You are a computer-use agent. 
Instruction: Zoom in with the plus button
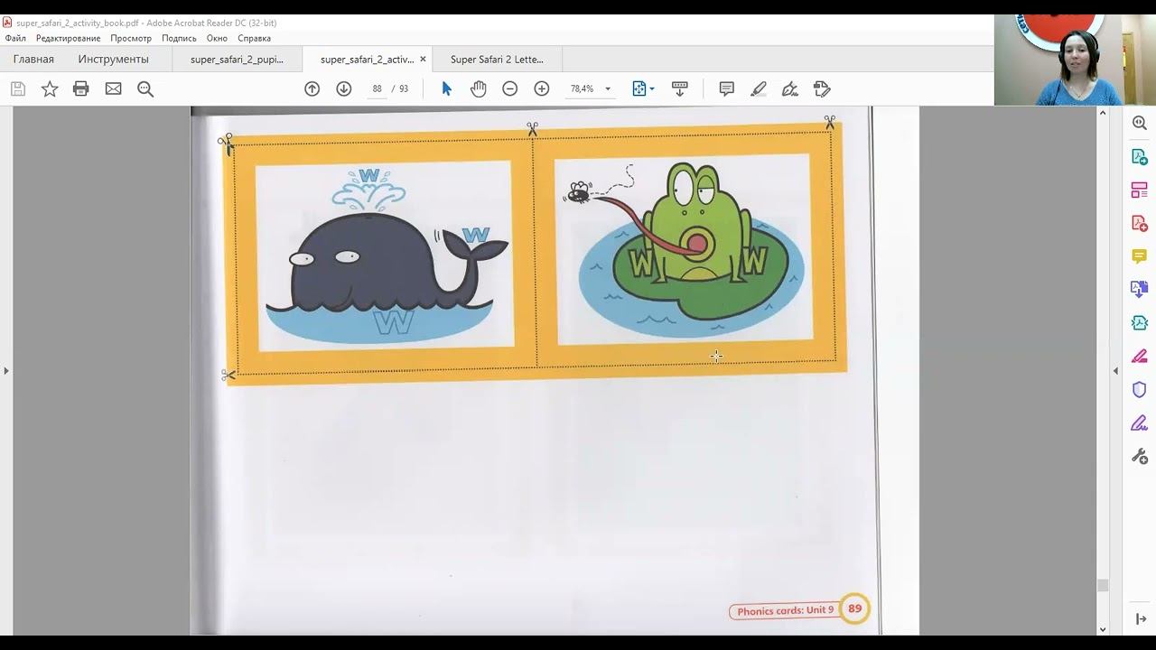click(x=542, y=88)
